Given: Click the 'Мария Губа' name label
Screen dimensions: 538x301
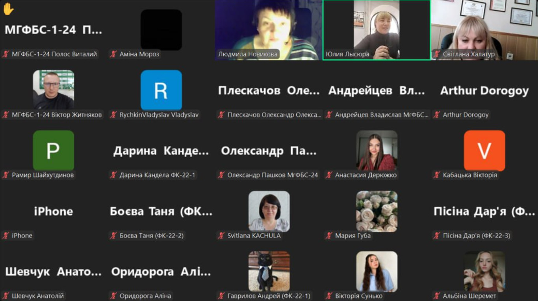Looking at the screenshot, I should [x=353, y=235].
